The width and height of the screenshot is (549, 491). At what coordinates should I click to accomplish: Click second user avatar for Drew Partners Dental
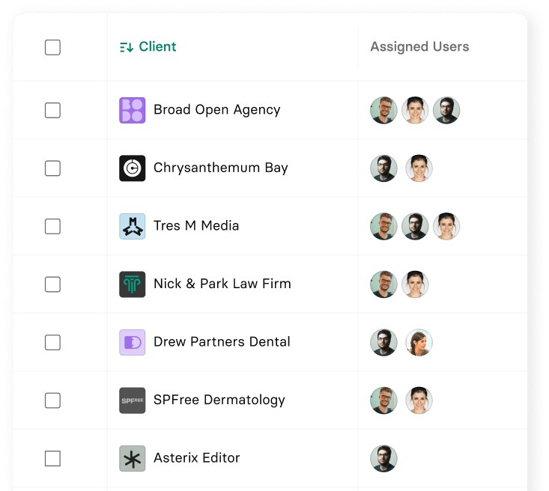coord(419,342)
